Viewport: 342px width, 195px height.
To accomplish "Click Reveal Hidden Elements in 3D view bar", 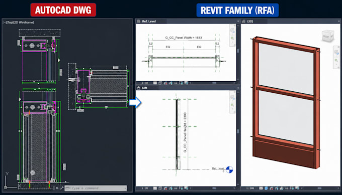I will (292, 188).
